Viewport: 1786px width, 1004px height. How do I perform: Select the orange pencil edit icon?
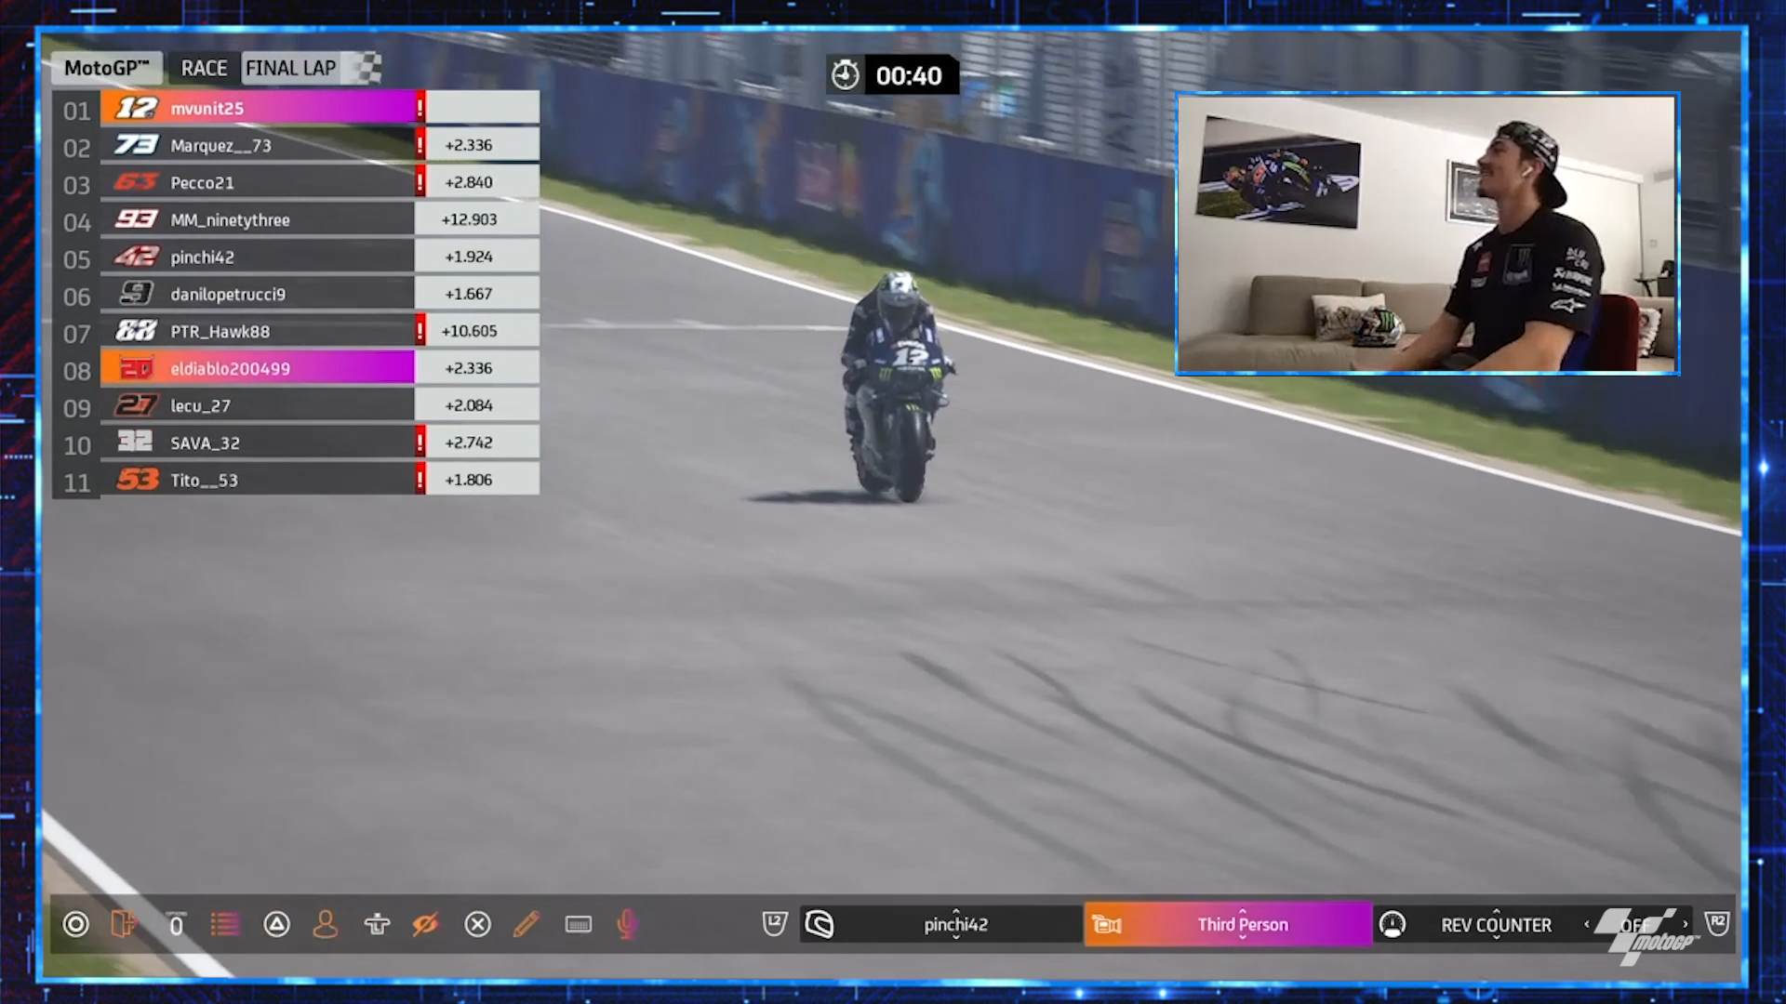(x=526, y=924)
